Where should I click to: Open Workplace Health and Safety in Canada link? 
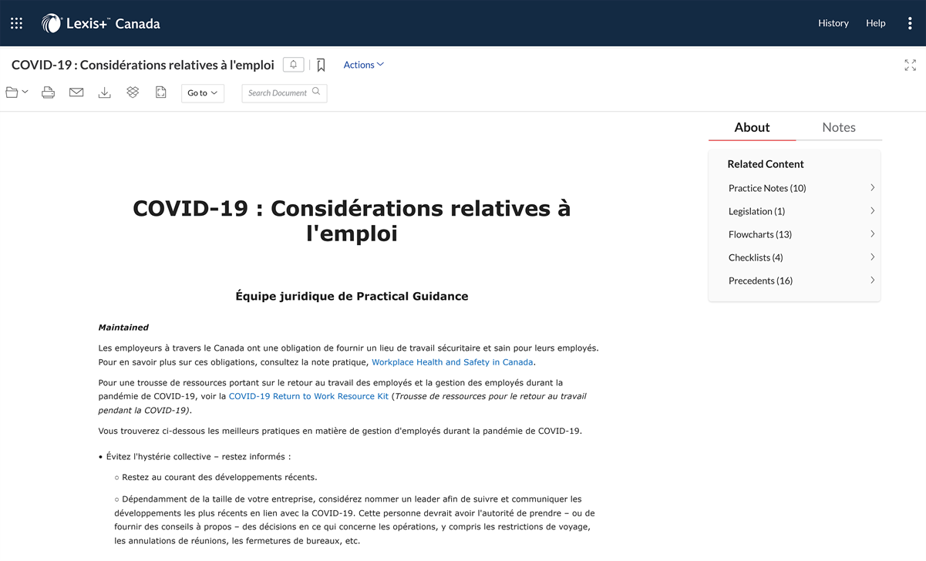click(453, 362)
